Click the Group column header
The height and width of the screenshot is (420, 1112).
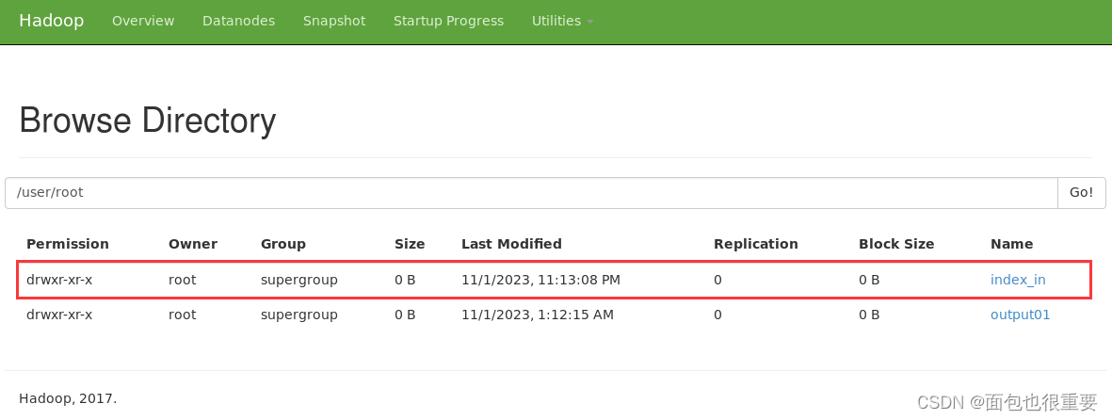283,243
